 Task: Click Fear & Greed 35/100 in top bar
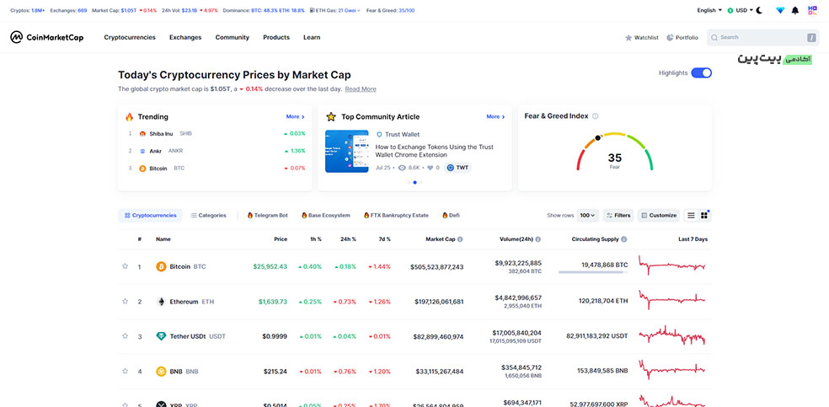coord(390,10)
